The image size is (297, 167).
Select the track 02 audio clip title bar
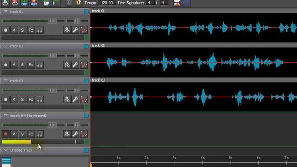pyautogui.click(x=194, y=45)
